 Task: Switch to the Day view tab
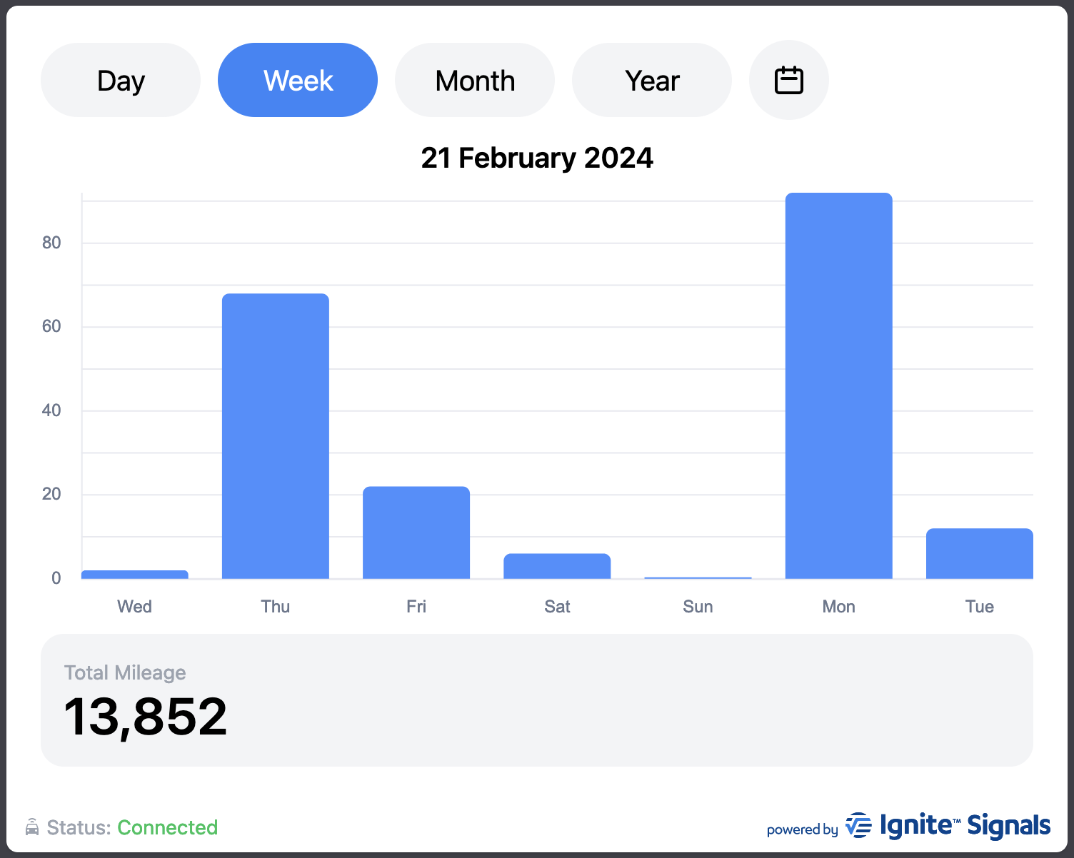click(121, 80)
